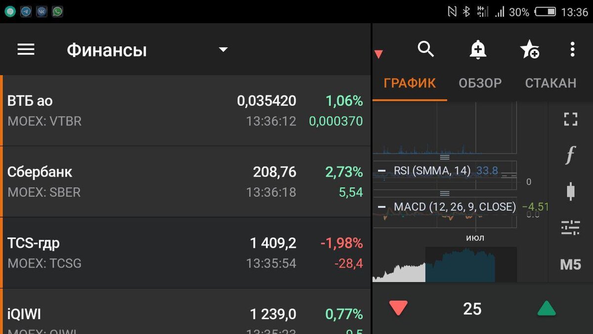593x334 pixels.
Task: Open the indicator functions (f) panel
Action: click(570, 155)
